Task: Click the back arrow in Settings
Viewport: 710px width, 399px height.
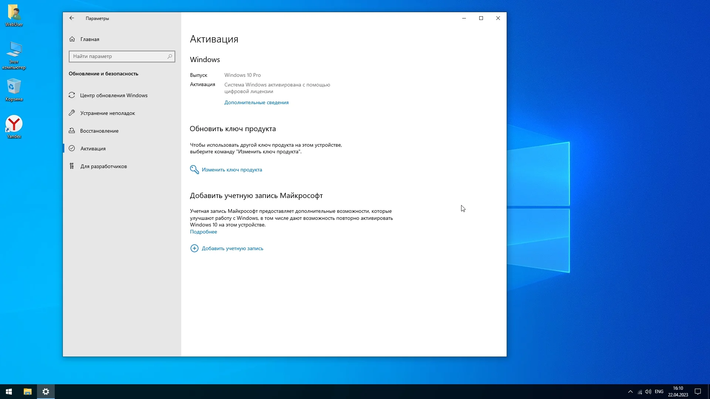Action: [x=72, y=18]
